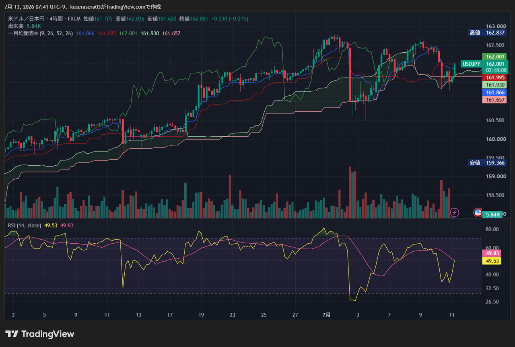Viewport: 515px width, 347px height.
Task: Click the yellow 49.53 RSI legend value
Action: click(x=51, y=225)
